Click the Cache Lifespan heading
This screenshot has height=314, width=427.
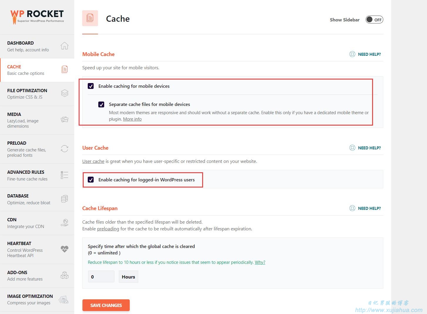100,208
